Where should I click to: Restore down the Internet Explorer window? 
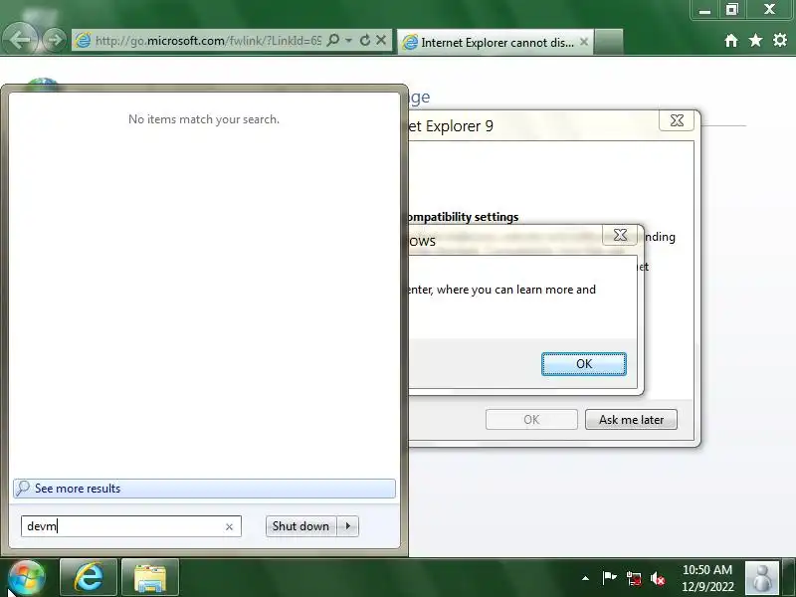tap(731, 10)
